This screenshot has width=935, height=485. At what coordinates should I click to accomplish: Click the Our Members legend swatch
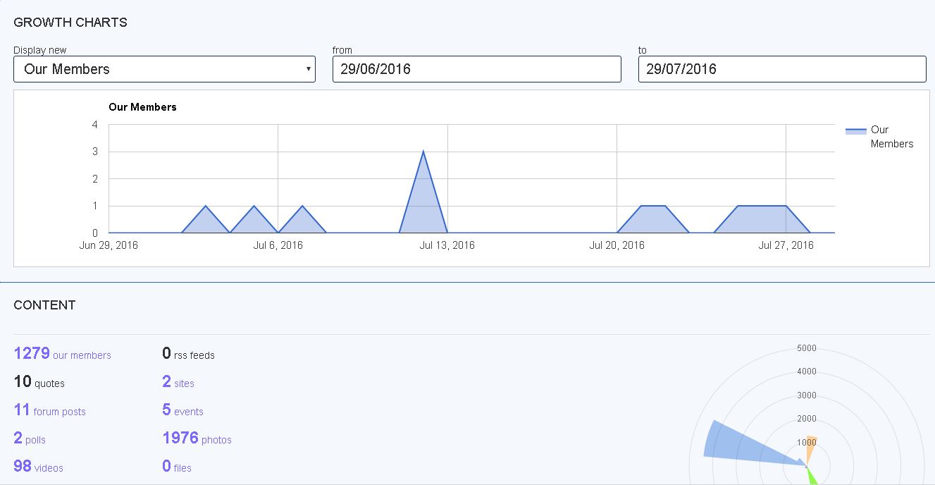(855, 130)
